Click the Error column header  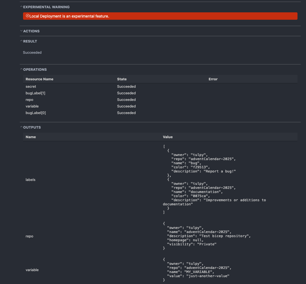[x=213, y=79]
